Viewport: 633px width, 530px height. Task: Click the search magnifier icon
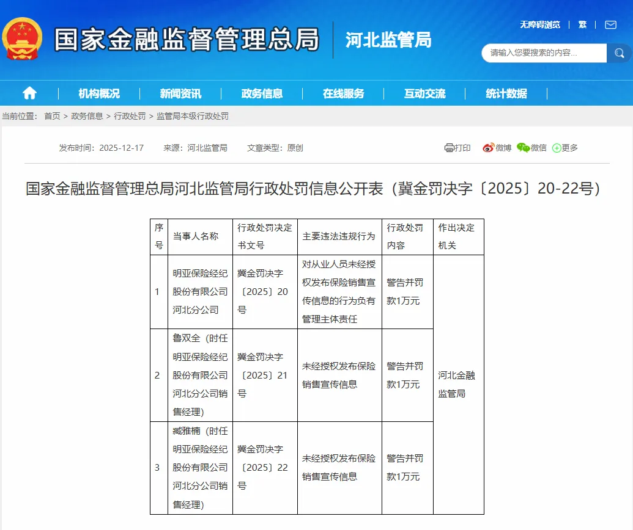[x=620, y=53]
